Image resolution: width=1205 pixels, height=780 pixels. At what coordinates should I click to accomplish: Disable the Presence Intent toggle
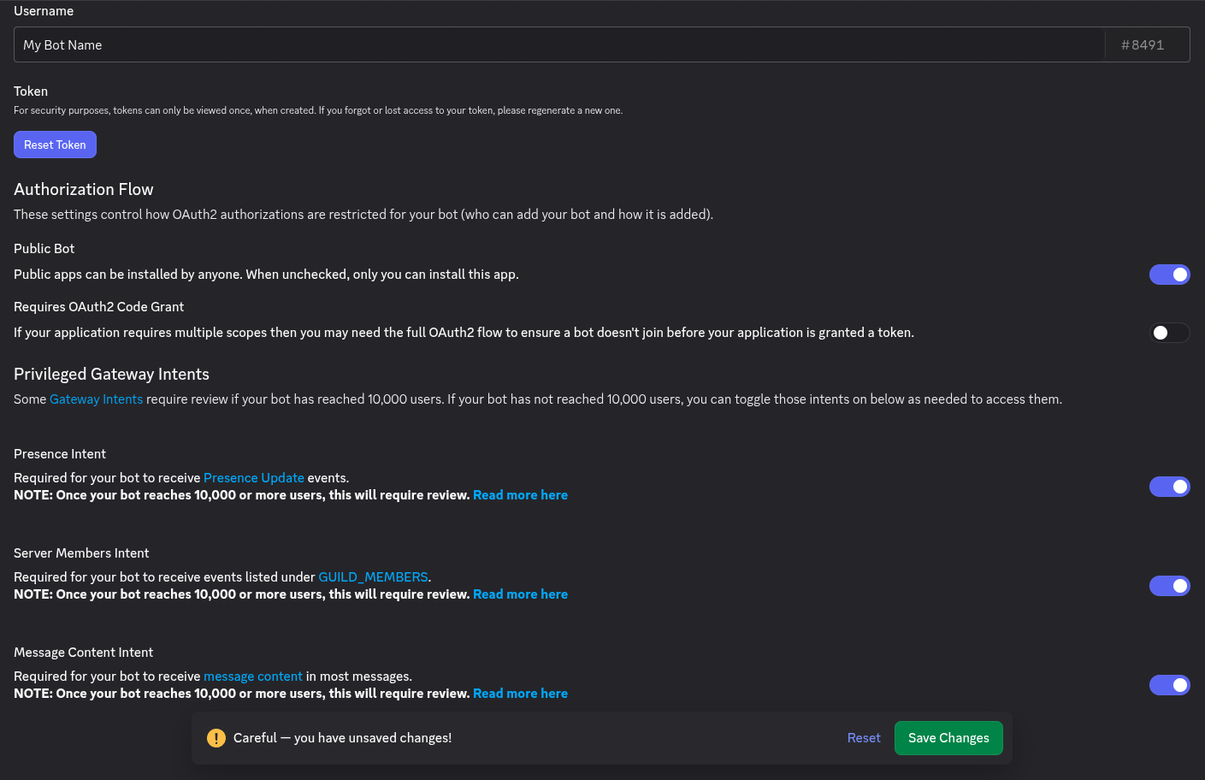tap(1169, 487)
